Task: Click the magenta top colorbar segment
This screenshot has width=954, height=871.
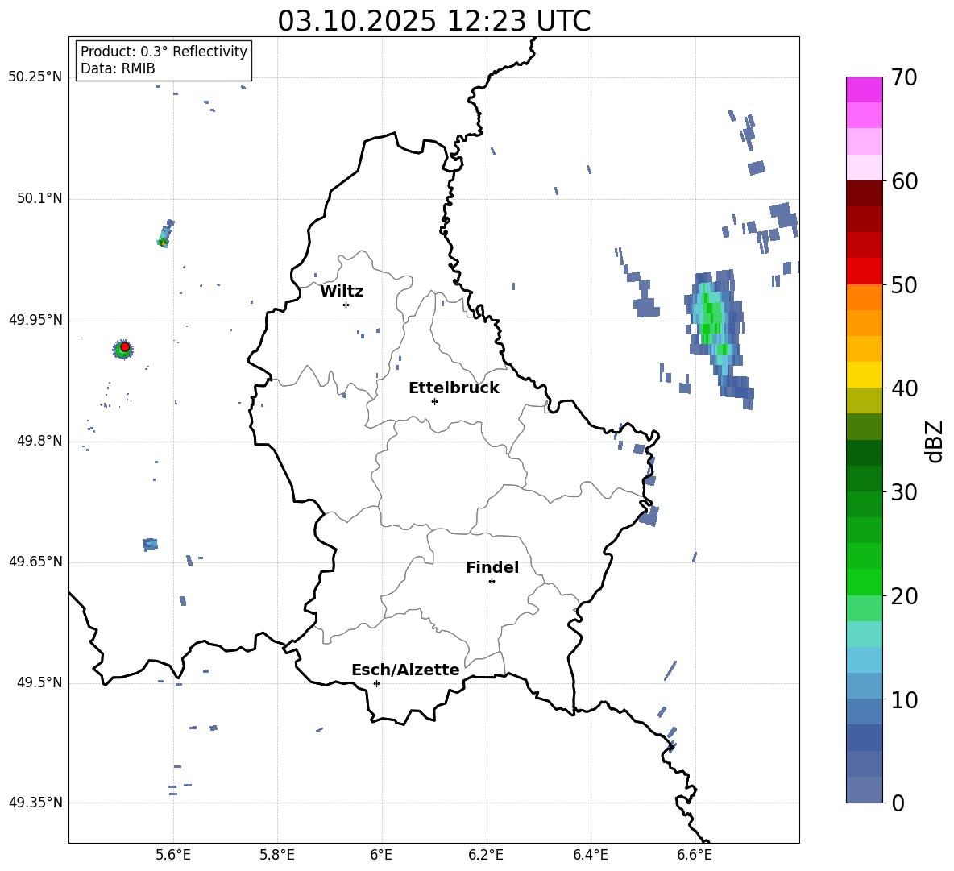Action: [864, 89]
